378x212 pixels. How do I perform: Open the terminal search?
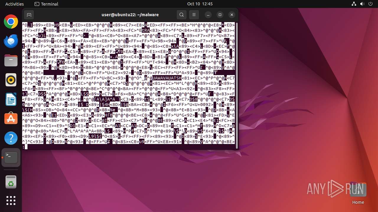coord(182,15)
